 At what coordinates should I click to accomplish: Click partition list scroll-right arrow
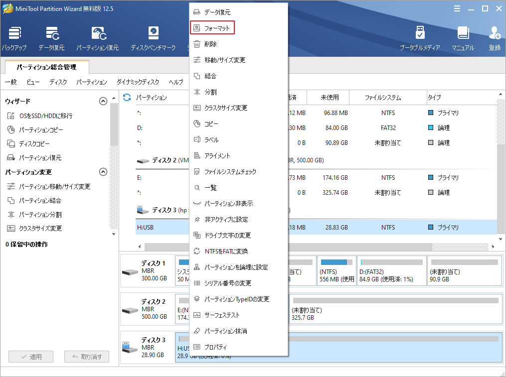tap(493, 247)
